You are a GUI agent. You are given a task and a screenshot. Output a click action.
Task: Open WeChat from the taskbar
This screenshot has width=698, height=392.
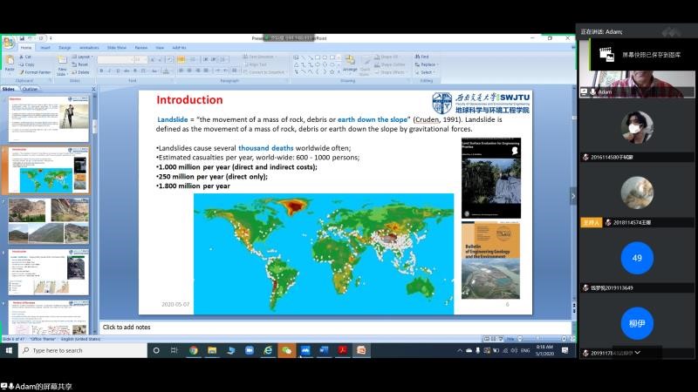pos(286,350)
